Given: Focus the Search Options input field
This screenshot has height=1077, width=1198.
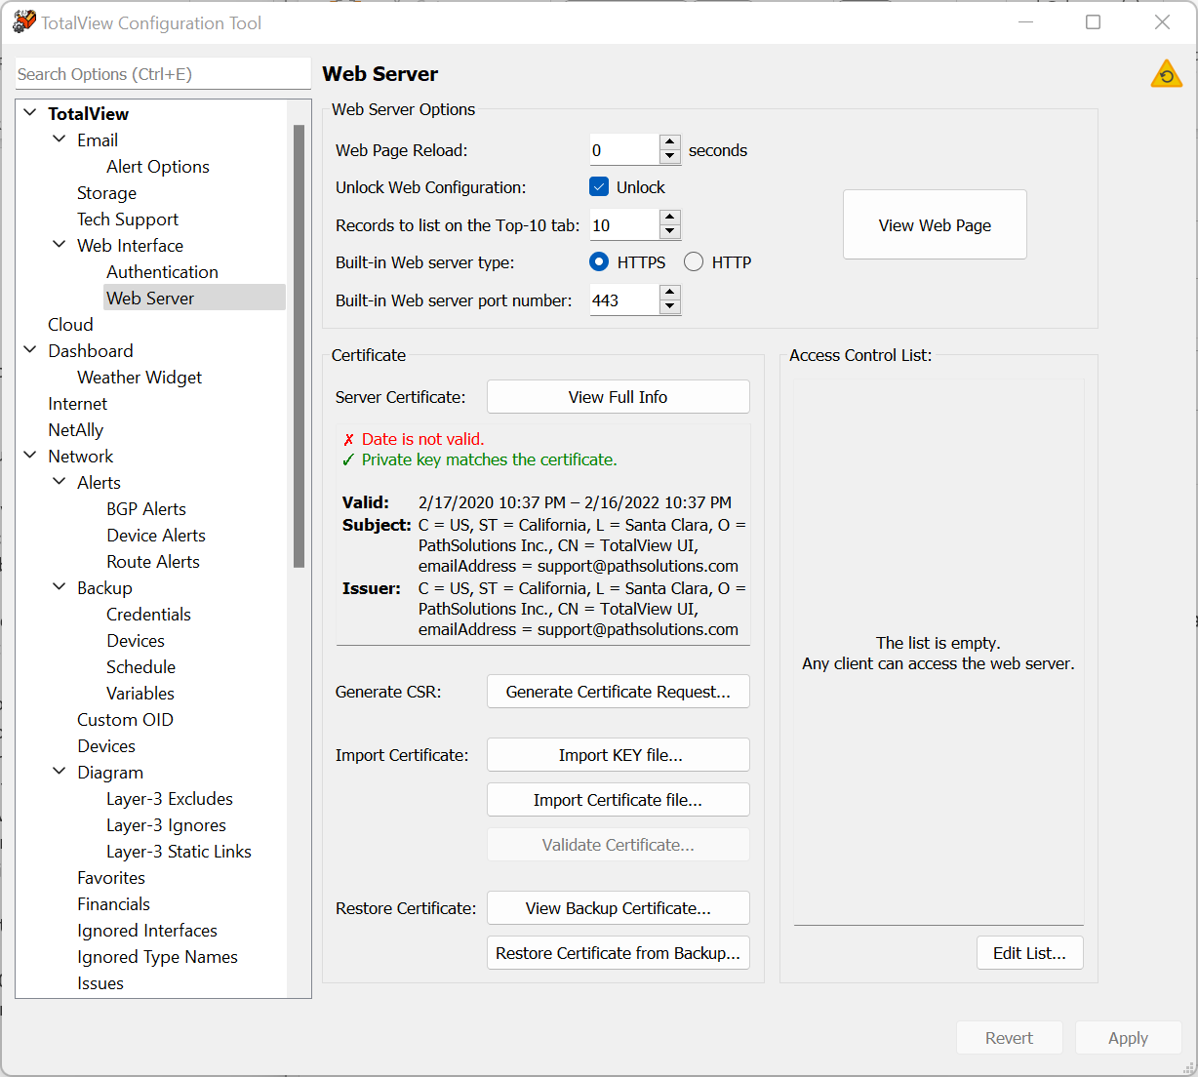Looking at the screenshot, I should pyautogui.click(x=162, y=74).
